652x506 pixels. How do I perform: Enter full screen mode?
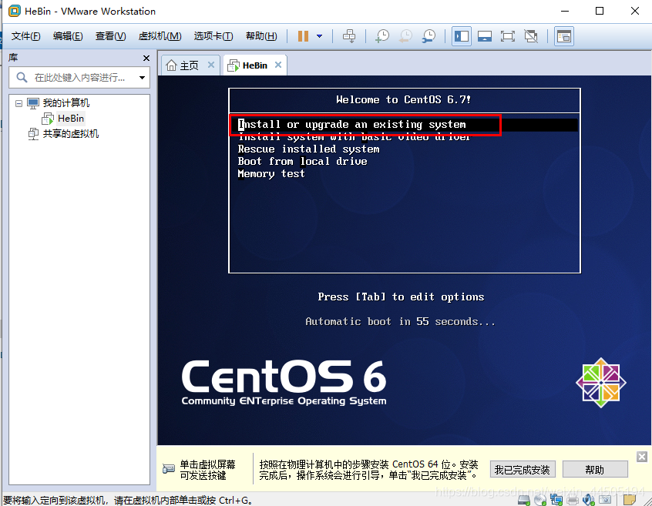[508, 36]
